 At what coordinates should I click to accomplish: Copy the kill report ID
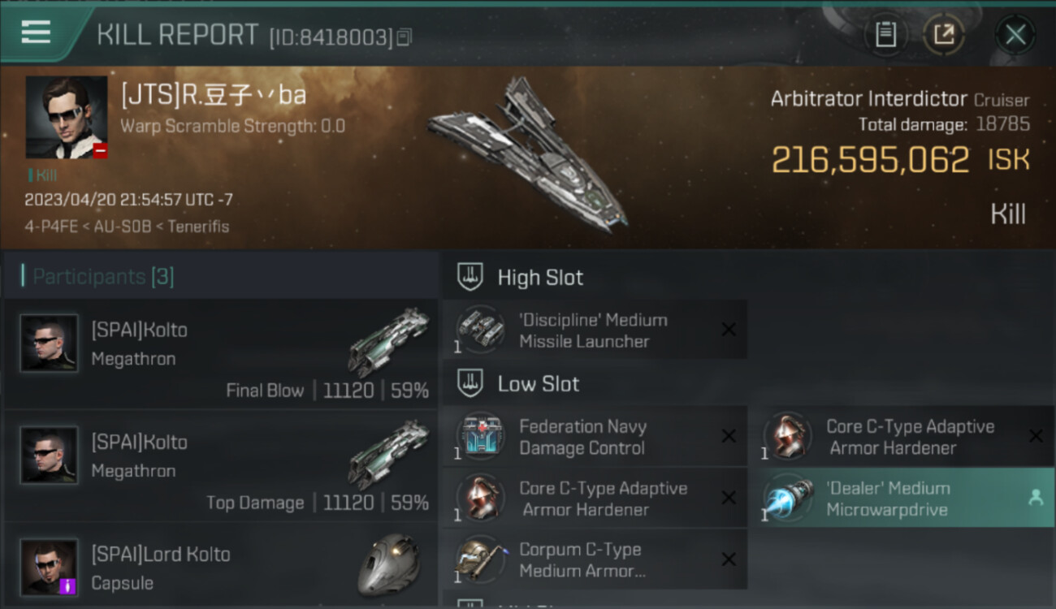(x=405, y=37)
